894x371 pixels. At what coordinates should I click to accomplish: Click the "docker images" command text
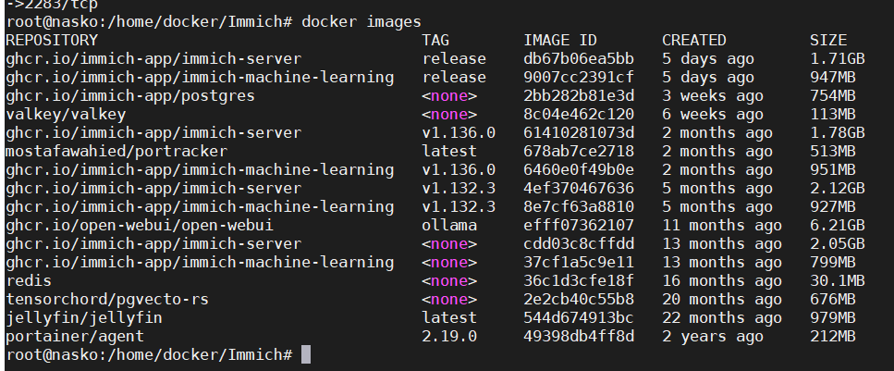361,21
